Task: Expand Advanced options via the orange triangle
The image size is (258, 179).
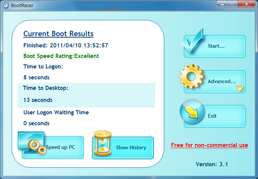Action: coord(240,88)
